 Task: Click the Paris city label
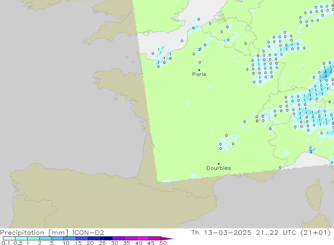pyautogui.click(x=199, y=74)
